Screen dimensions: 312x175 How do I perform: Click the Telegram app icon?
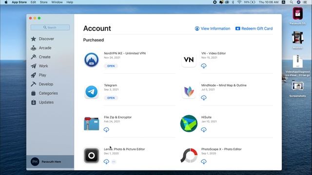(x=91, y=92)
